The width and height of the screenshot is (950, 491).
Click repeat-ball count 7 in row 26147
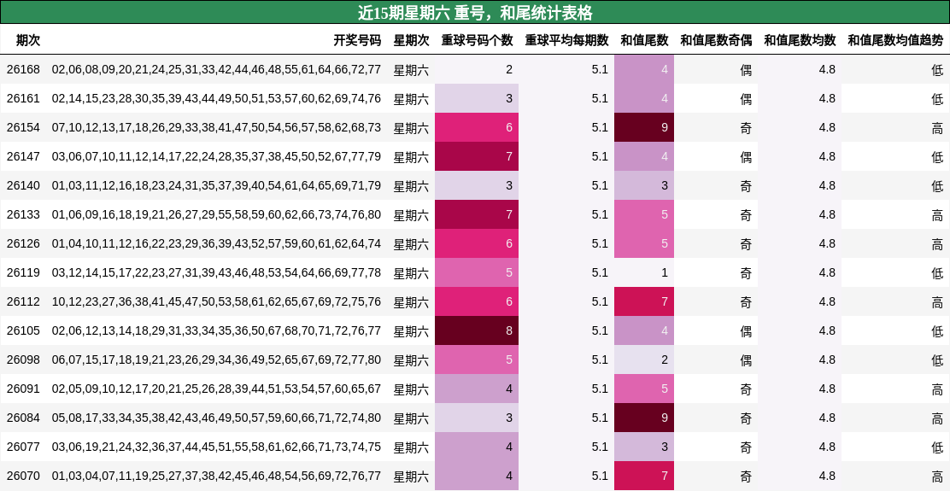(x=477, y=156)
